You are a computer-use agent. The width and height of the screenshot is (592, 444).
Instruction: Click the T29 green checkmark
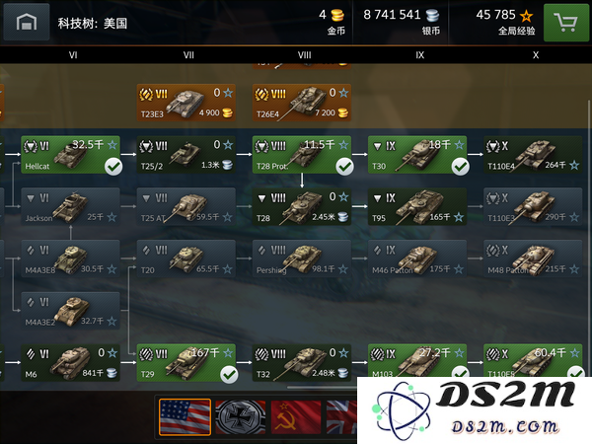229,375
